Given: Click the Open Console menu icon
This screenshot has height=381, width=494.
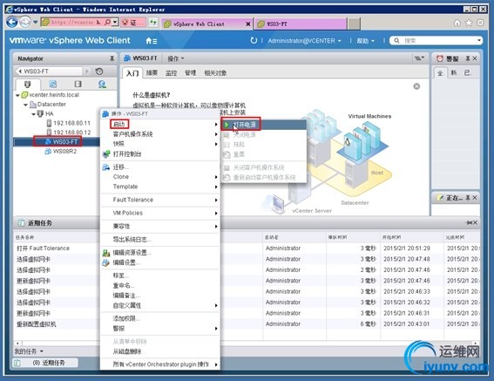Looking at the screenshot, I should (106, 154).
